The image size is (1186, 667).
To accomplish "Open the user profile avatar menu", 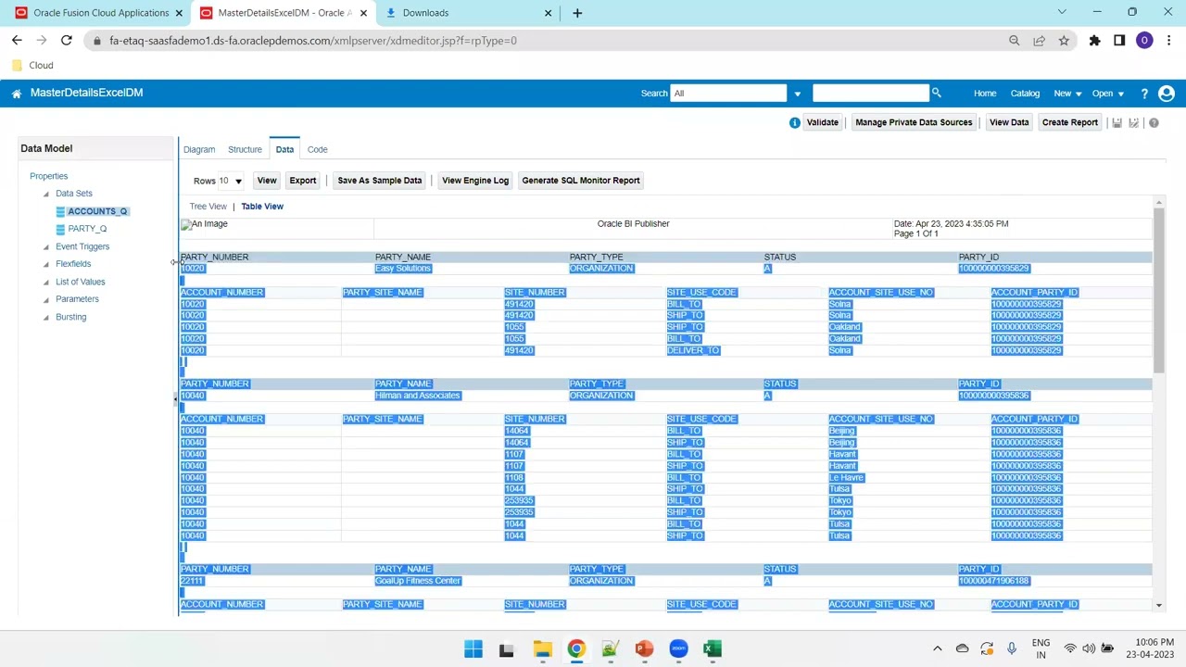I will (x=1167, y=94).
